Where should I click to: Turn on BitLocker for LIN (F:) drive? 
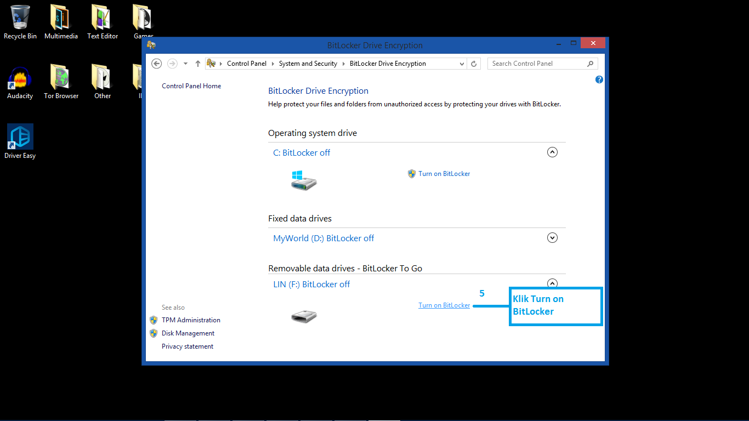point(444,305)
